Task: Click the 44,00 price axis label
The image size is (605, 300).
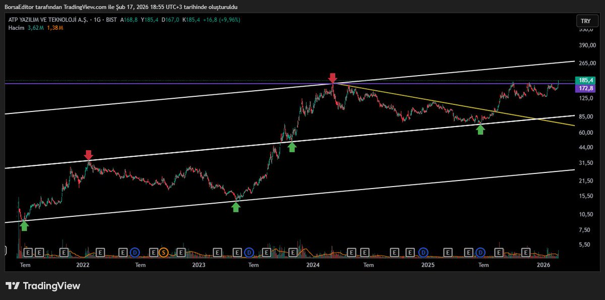Action: tap(586, 147)
